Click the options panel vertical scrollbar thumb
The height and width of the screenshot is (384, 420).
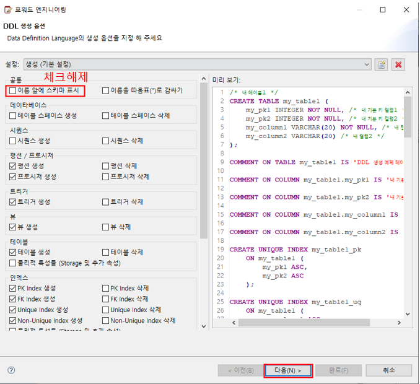(x=204, y=160)
